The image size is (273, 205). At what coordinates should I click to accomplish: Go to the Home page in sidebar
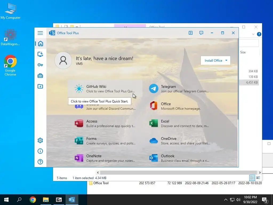41,44
